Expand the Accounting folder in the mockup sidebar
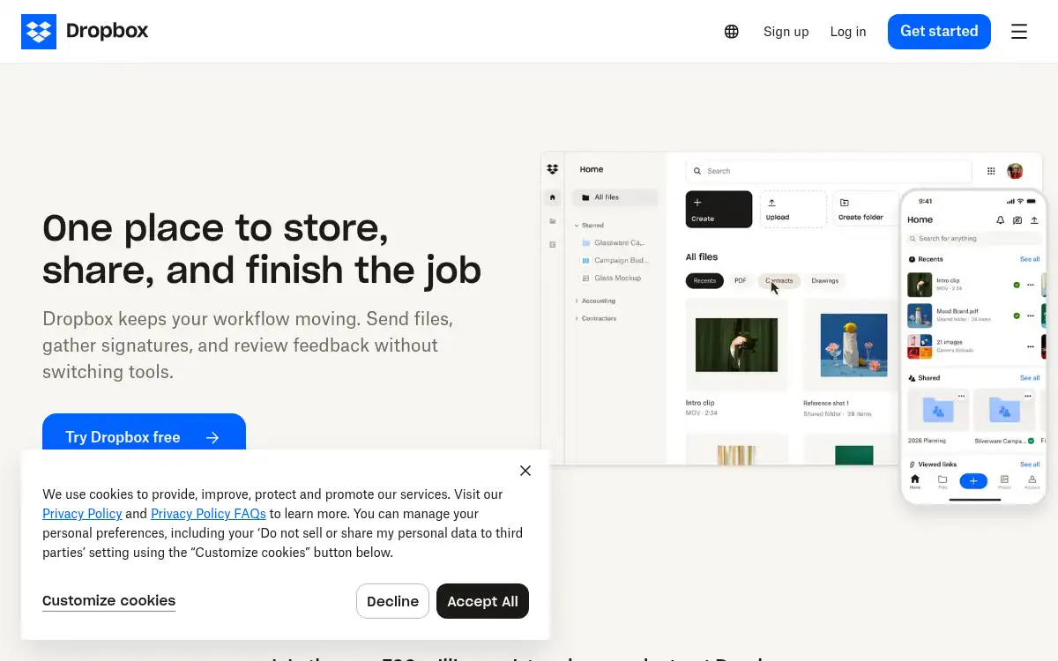 tap(577, 301)
